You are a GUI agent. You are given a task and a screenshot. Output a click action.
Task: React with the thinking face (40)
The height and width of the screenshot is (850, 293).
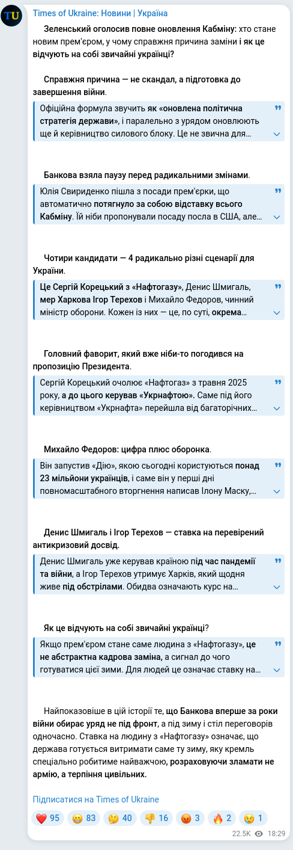[x=120, y=818]
